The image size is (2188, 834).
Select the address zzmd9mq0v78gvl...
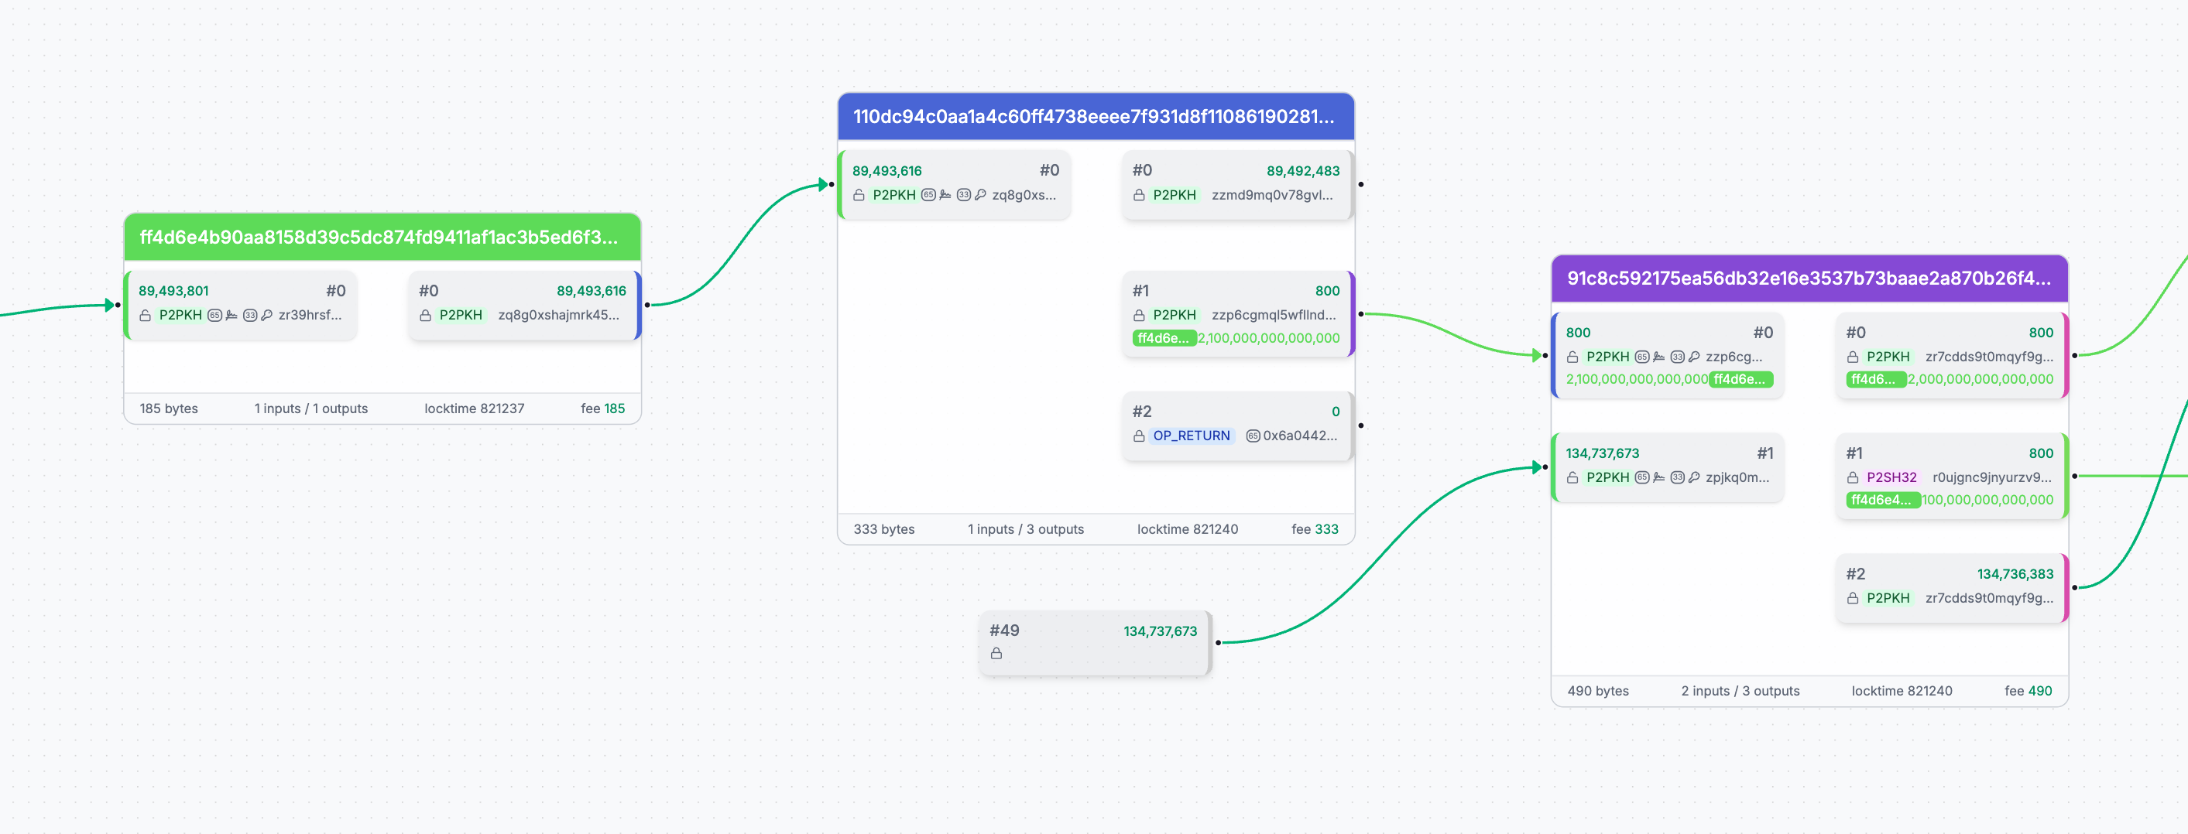point(1272,194)
